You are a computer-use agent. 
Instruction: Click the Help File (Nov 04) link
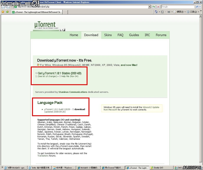click(70, 76)
